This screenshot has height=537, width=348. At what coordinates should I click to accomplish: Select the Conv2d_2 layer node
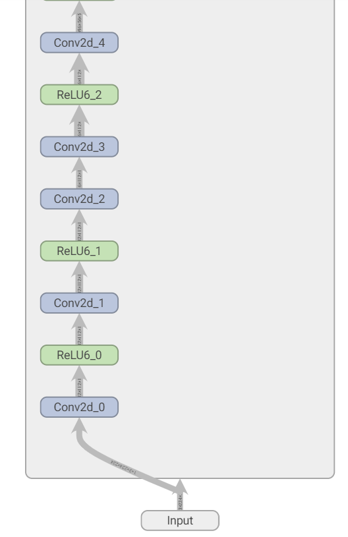(x=79, y=199)
